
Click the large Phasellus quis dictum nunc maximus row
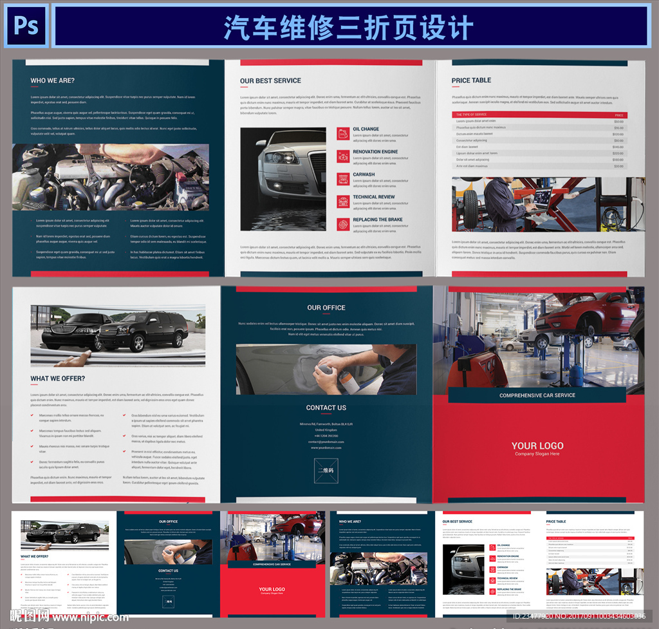point(540,127)
